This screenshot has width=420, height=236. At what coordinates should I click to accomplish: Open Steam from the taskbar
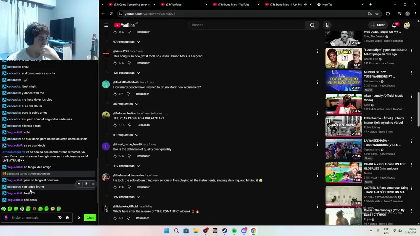click(x=224, y=231)
